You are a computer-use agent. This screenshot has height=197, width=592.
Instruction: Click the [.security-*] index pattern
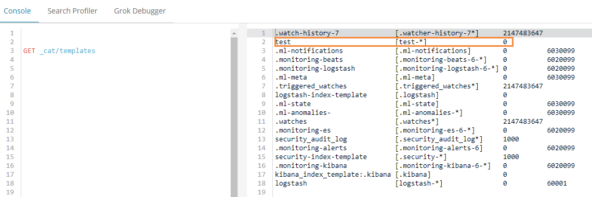point(421,157)
